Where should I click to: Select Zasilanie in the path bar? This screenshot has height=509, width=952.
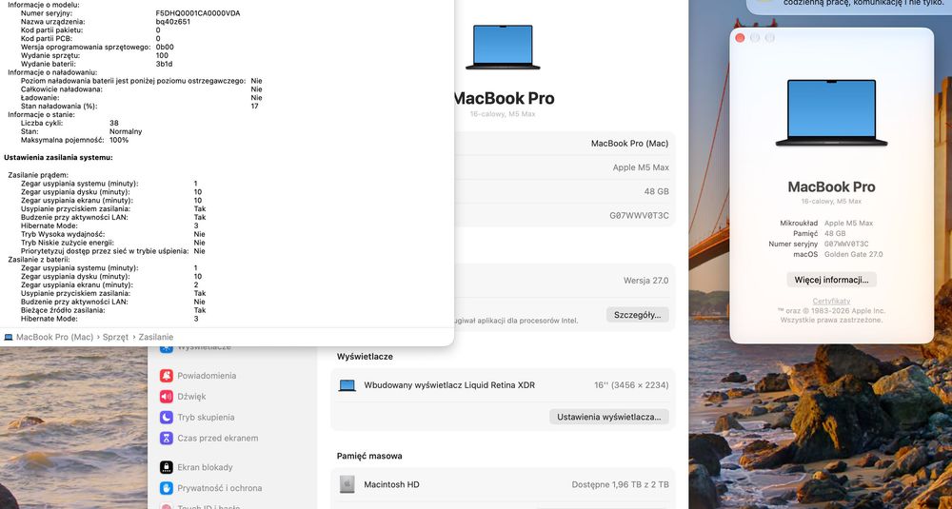pyautogui.click(x=156, y=337)
